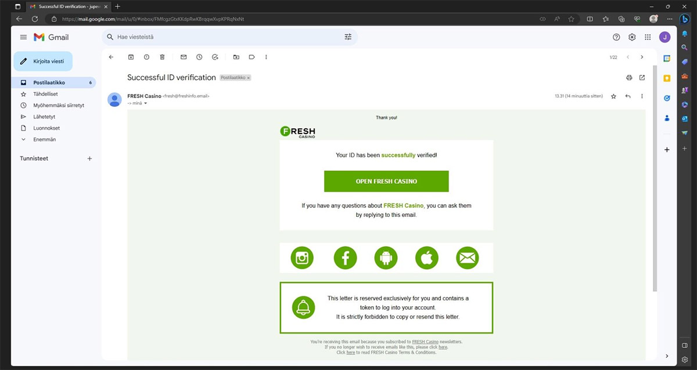Open message more options next to reply

[x=642, y=96]
